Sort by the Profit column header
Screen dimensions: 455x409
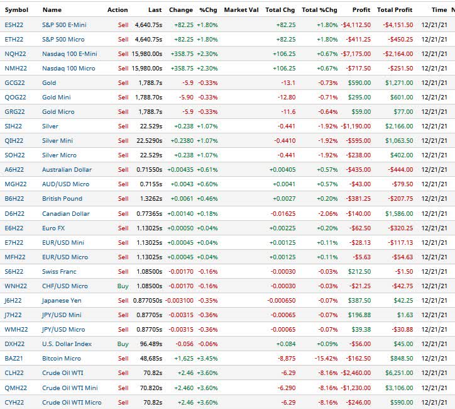[x=361, y=10]
